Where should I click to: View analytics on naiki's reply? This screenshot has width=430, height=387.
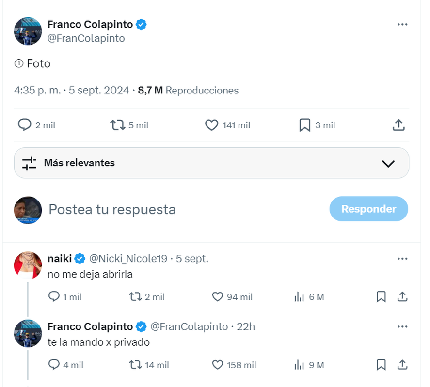[299, 297]
